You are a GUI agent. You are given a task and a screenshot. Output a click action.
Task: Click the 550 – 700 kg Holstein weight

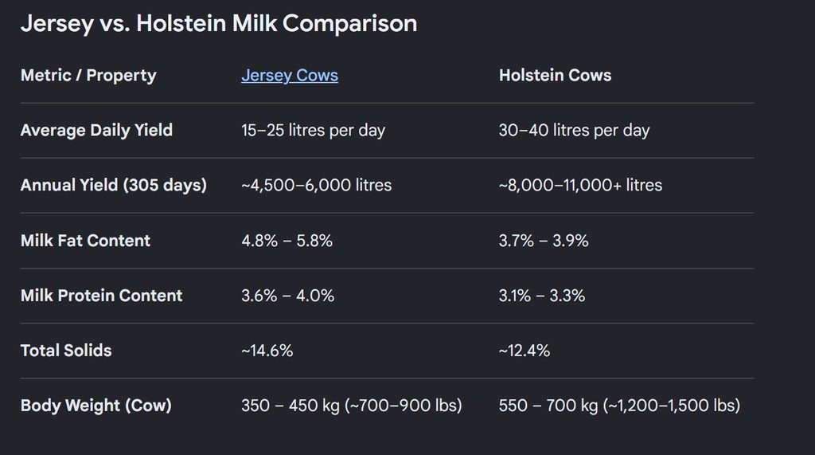click(x=619, y=406)
